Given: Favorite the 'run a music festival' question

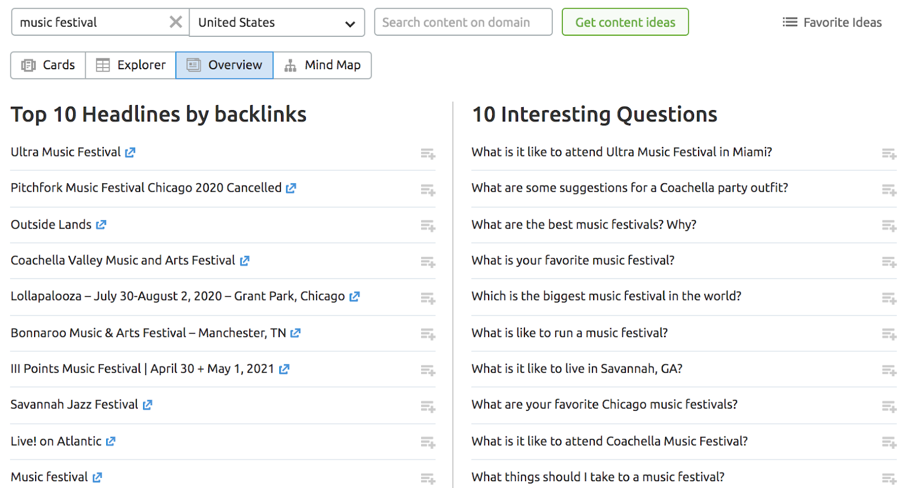Looking at the screenshot, I should (889, 334).
